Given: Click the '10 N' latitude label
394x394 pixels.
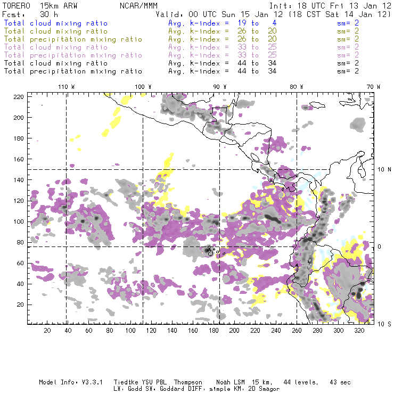Looking at the screenshot, I should [x=384, y=170].
